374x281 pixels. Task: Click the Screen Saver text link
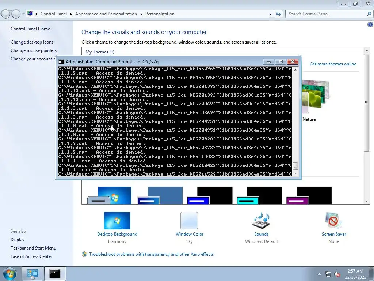pos(334,234)
